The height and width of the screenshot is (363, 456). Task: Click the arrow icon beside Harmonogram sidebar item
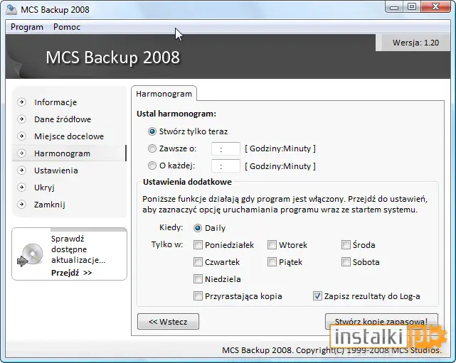(x=21, y=153)
